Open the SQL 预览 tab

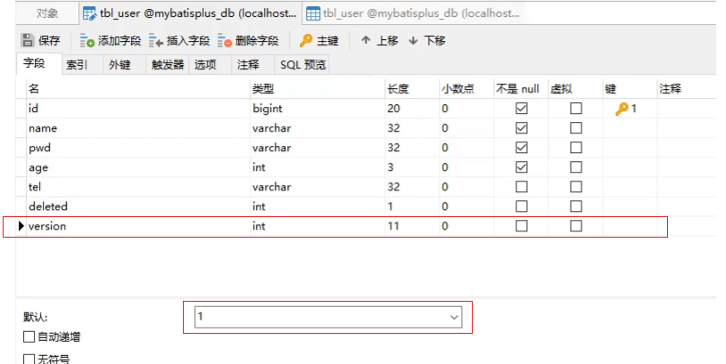[303, 65]
